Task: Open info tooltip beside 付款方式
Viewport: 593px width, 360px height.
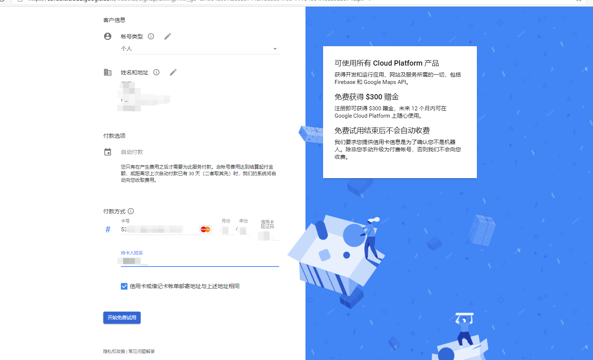Action: [131, 211]
